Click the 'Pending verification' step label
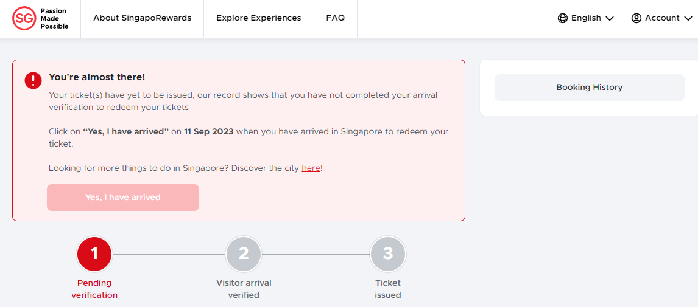 coord(94,289)
